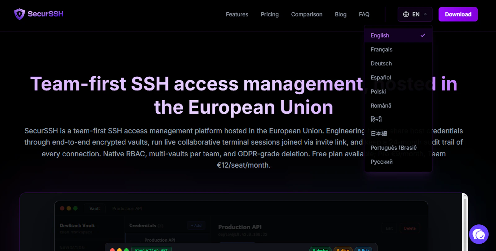Click the red Delete button in preview

pyautogui.click(x=410, y=228)
